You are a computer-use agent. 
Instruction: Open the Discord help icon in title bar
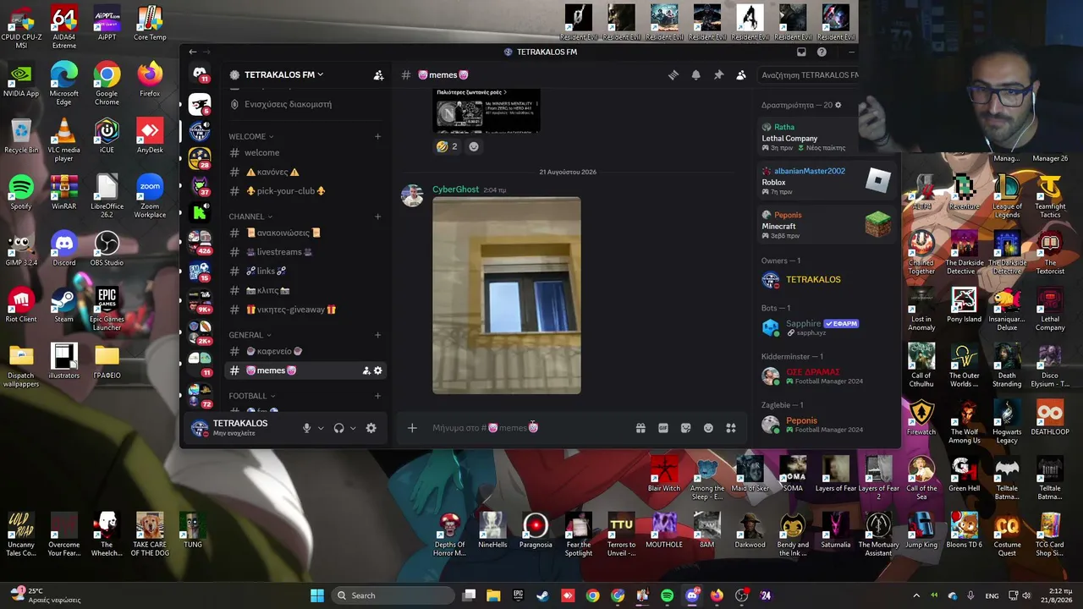[x=822, y=52]
